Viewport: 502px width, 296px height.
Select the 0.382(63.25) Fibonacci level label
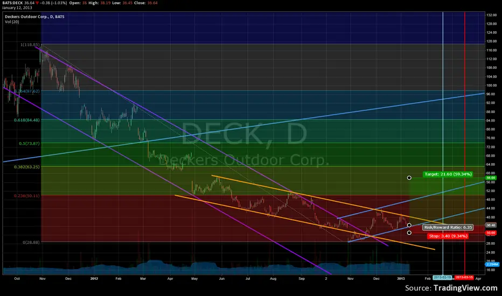(27, 167)
